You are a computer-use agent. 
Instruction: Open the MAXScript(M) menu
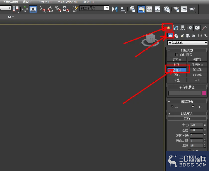[68, 2]
